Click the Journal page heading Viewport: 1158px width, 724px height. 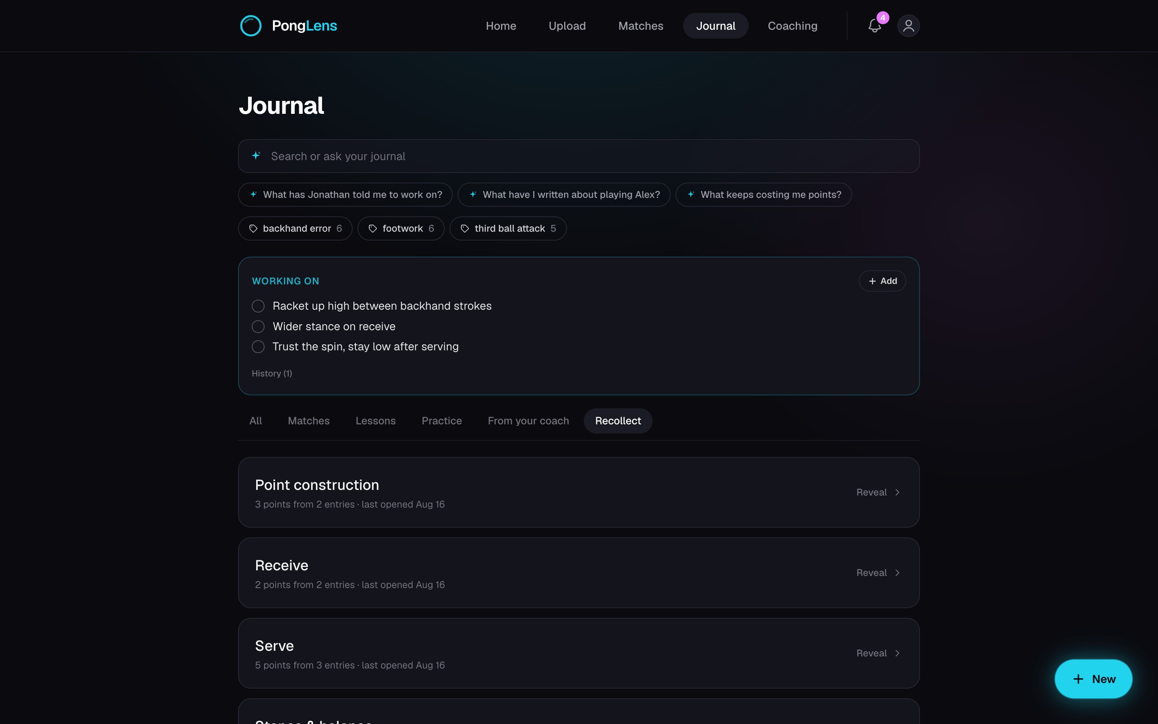pos(281,105)
